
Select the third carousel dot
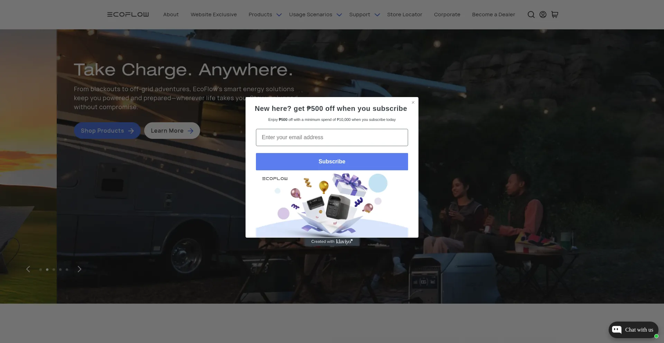click(x=54, y=269)
